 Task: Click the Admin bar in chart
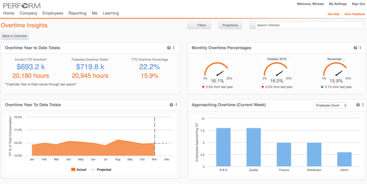click(344, 160)
